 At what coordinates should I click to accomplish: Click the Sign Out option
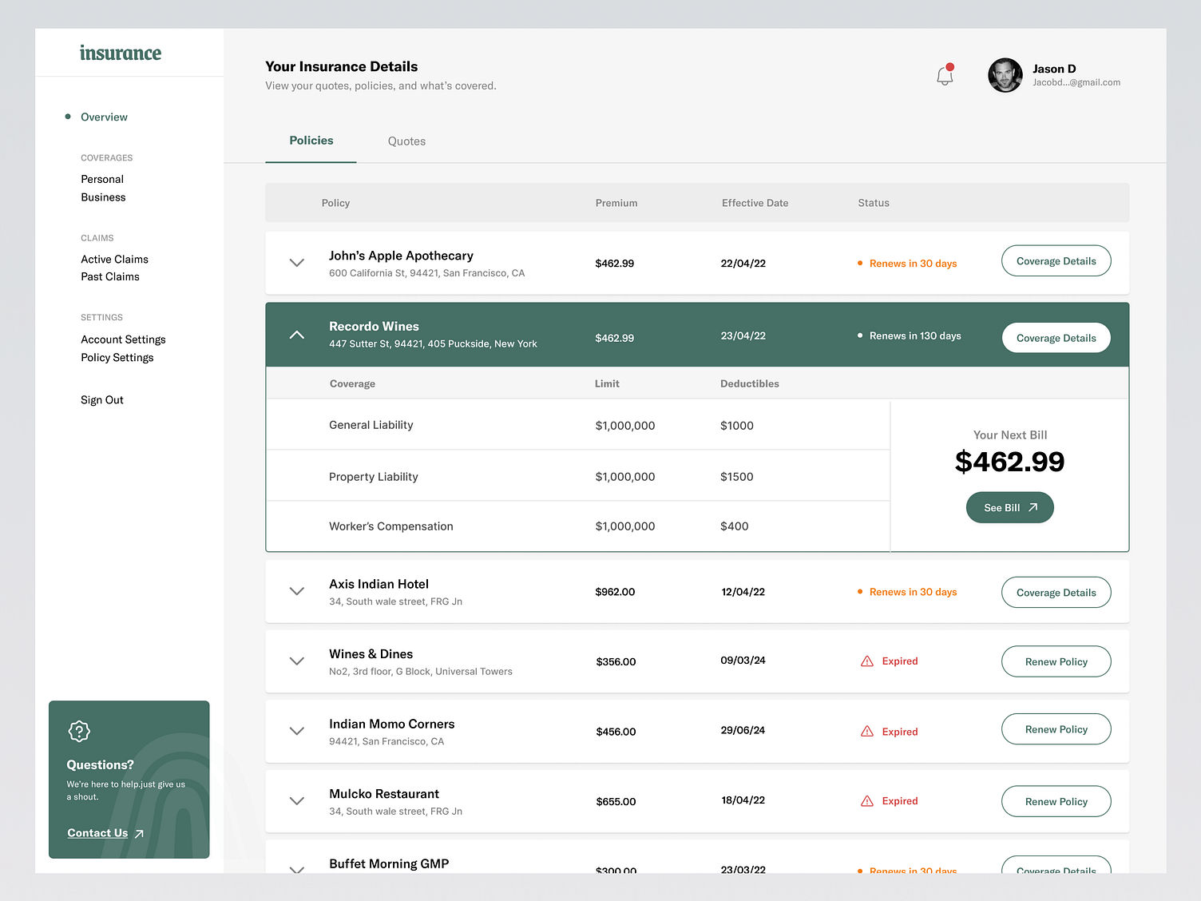[x=101, y=399]
